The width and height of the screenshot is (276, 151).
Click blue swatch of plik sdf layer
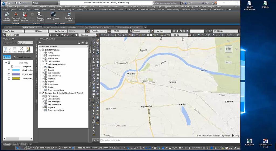[16, 70]
